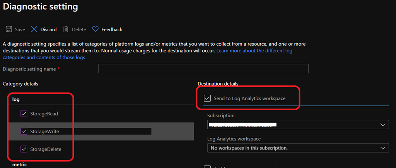Screen dimensions: 396x168
Task: Click the heart Feedback icon
Action: (x=96, y=29)
